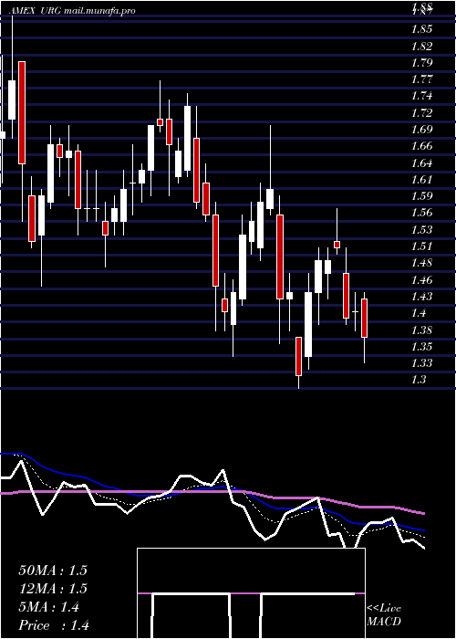Click the '12MA : 1.5' legend entry
The width and height of the screenshot is (456, 639).
click(53, 589)
